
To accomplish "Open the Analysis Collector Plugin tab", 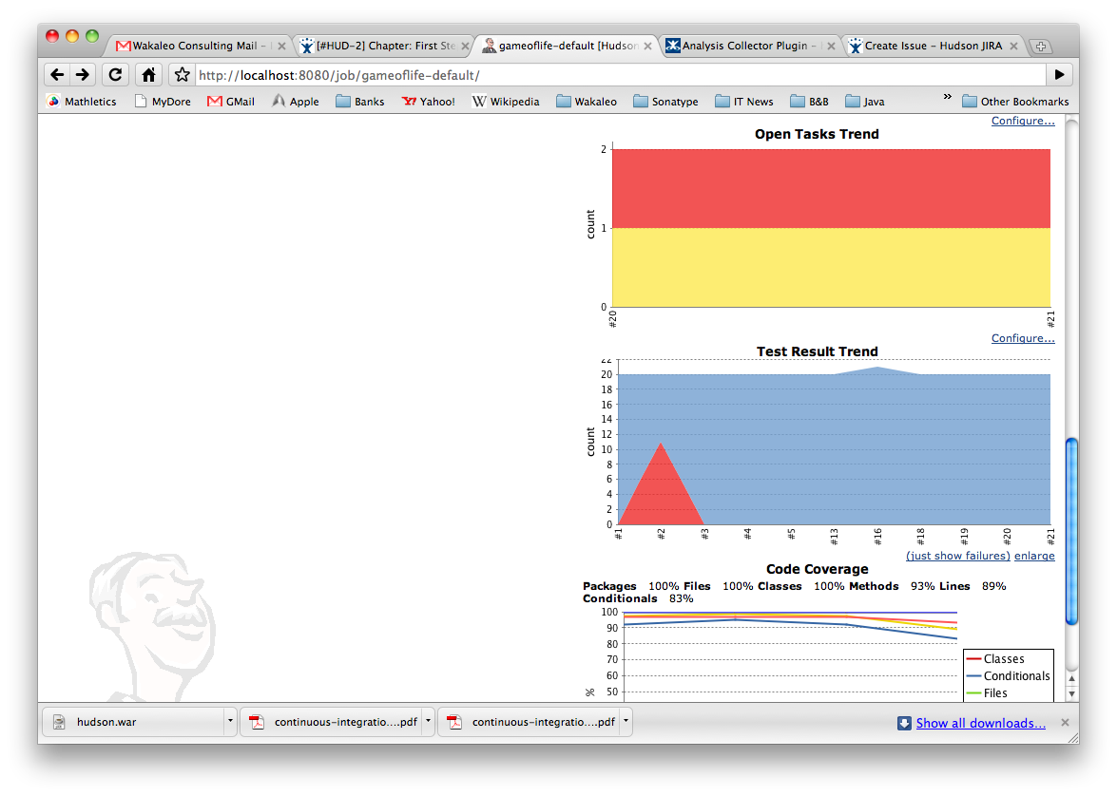I will coord(743,46).
